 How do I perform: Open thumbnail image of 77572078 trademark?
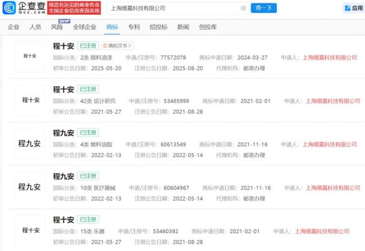click(x=30, y=57)
